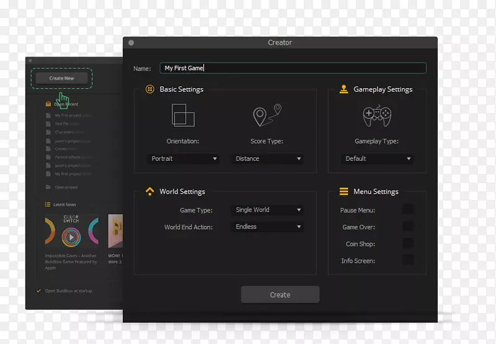Screen dimensions: 496x344
Task: Open the recent file Clones
Action: click(66, 148)
